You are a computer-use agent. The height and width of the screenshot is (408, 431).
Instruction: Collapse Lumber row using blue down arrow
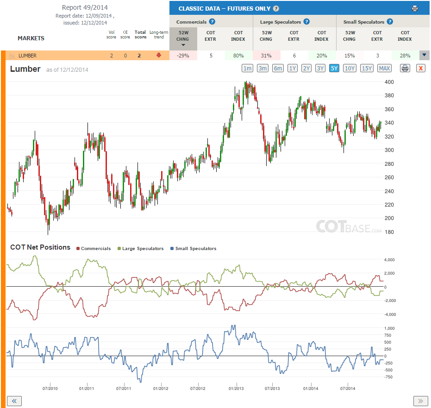[424, 55]
